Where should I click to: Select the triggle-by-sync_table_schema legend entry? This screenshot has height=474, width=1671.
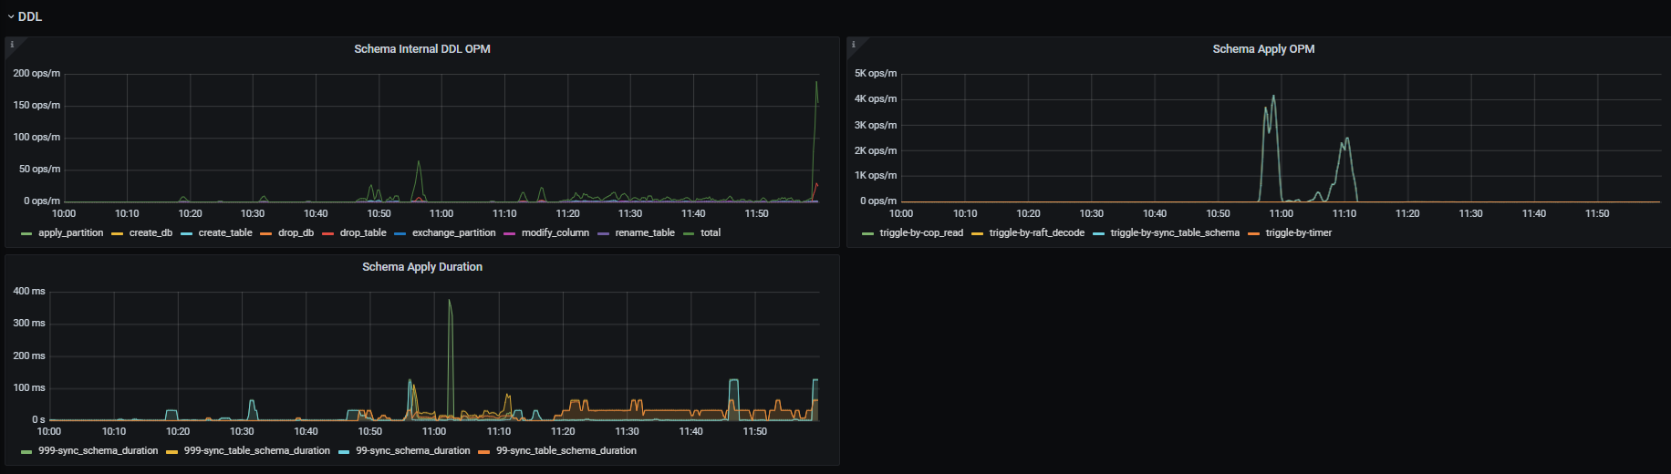(1174, 233)
